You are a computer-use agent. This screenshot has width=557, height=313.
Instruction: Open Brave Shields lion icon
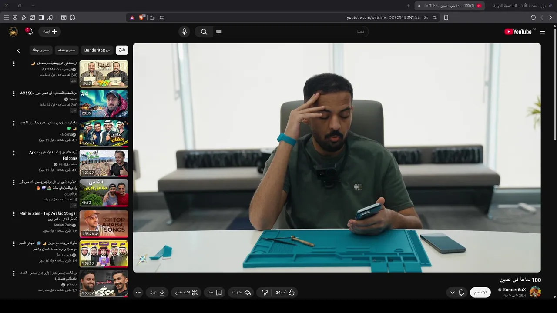(x=141, y=17)
